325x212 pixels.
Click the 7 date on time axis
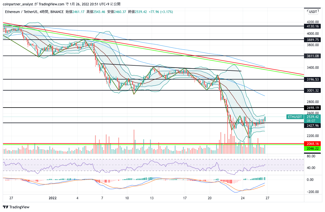point(102,198)
